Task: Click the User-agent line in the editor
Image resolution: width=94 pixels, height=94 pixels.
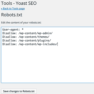Action: click(13, 29)
